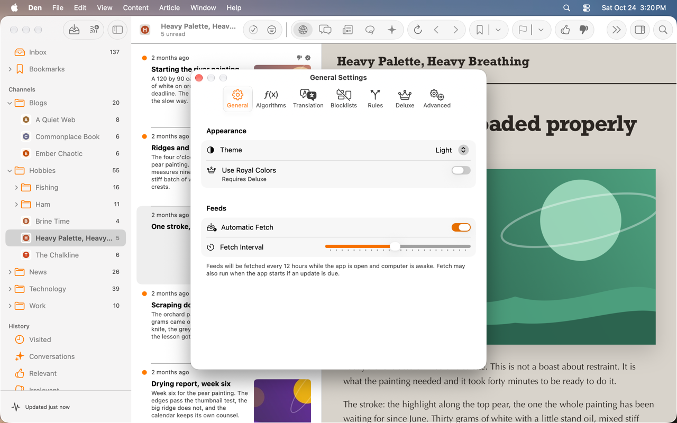Image resolution: width=677 pixels, height=423 pixels.
Task: Expand the Work folder
Action: coord(10,306)
